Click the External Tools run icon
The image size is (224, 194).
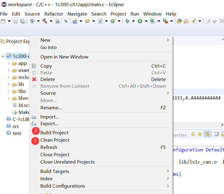(165, 21)
